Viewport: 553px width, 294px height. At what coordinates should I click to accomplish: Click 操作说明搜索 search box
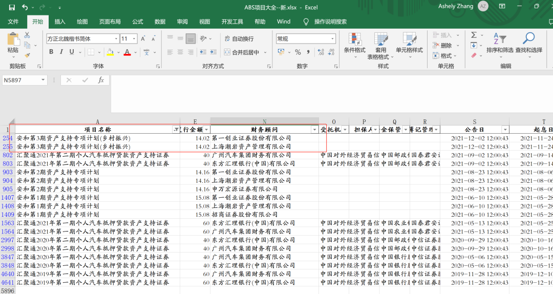click(x=330, y=22)
